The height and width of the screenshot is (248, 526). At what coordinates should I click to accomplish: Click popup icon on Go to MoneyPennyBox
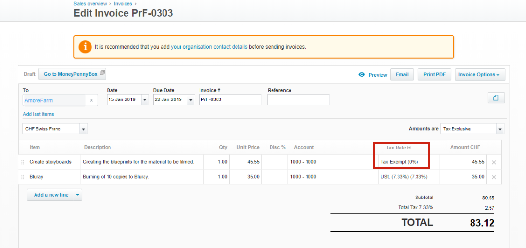coord(102,74)
